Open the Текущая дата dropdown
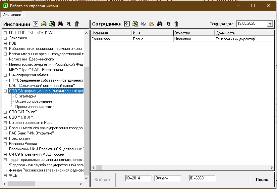Viewport: 277px width, 189px height. point(270,24)
